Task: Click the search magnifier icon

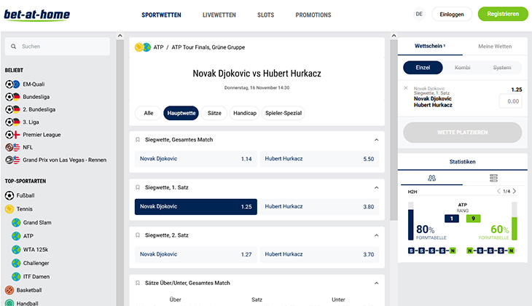Action: click(x=13, y=47)
